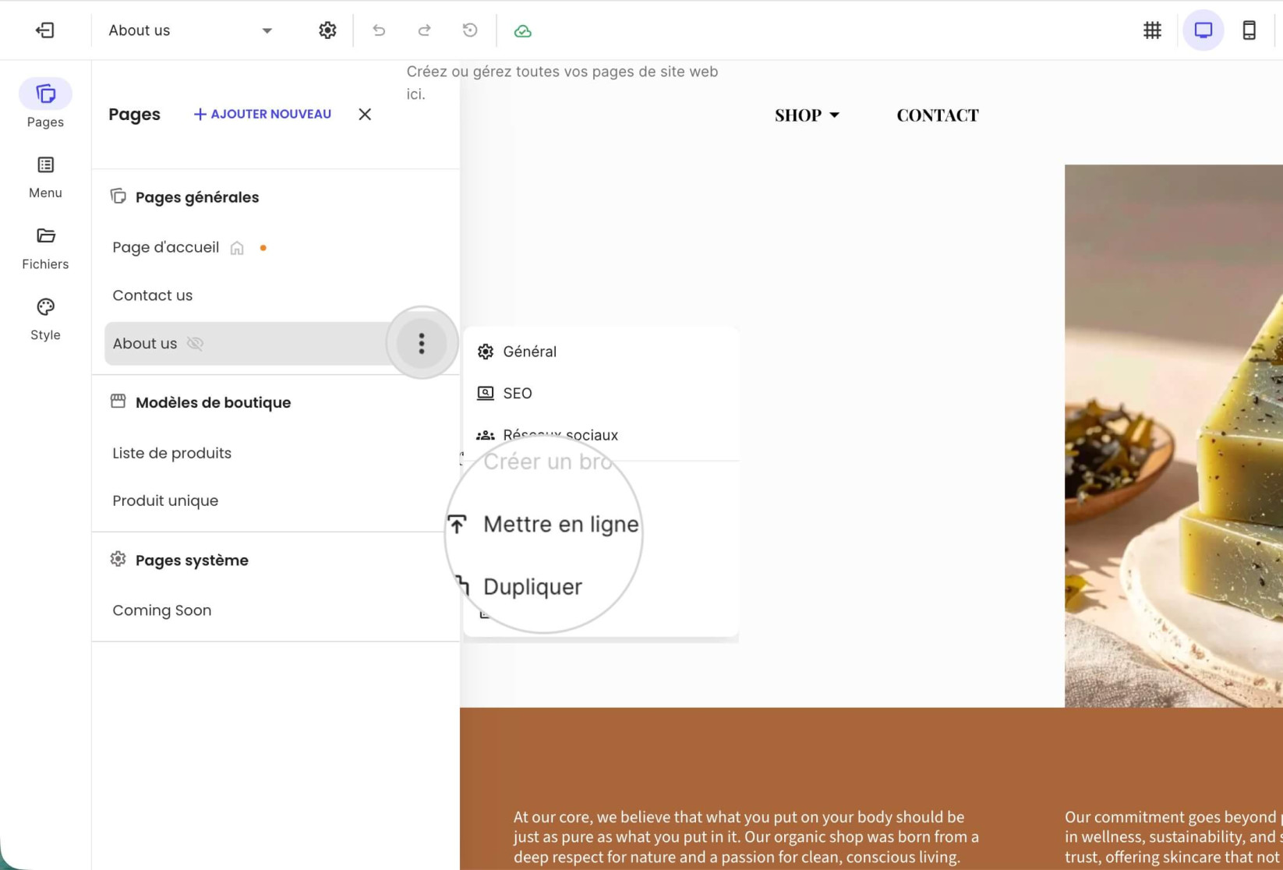Choose Dupliquer from the context menu
This screenshot has height=870, width=1283.
pos(532,586)
